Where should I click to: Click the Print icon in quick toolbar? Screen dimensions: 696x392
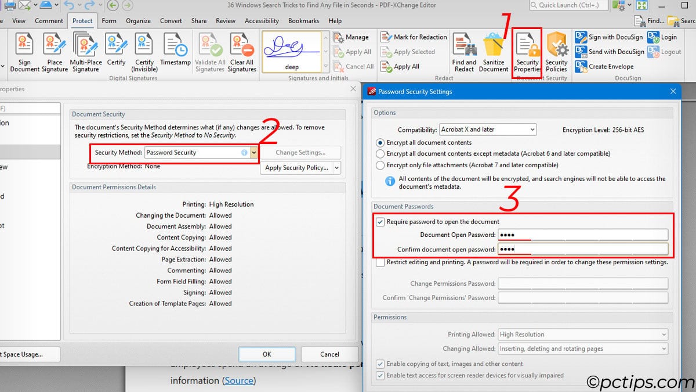9,6
